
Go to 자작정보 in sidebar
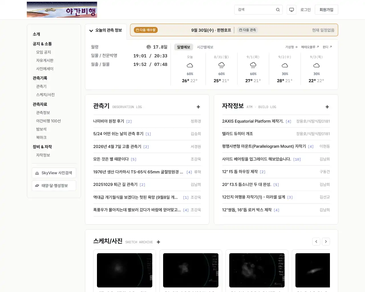(x=43, y=155)
